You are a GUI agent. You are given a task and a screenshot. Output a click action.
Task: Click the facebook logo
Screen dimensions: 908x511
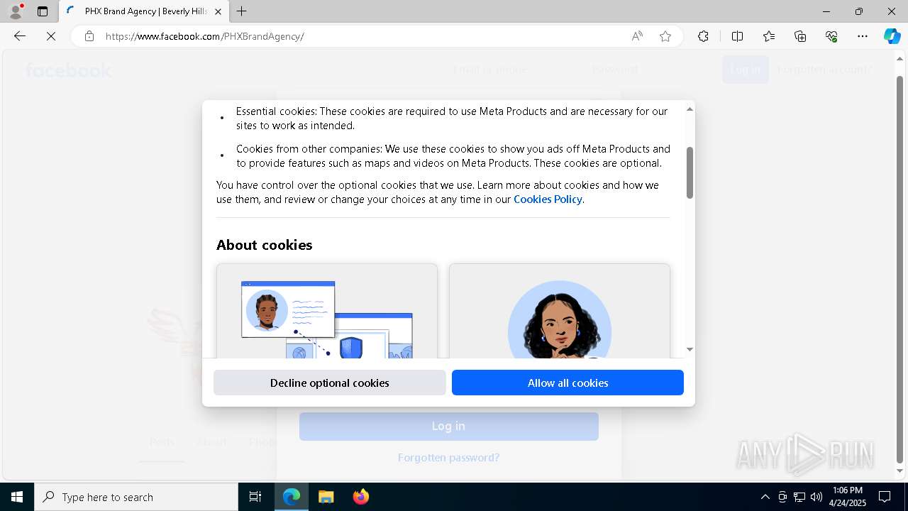[69, 70]
